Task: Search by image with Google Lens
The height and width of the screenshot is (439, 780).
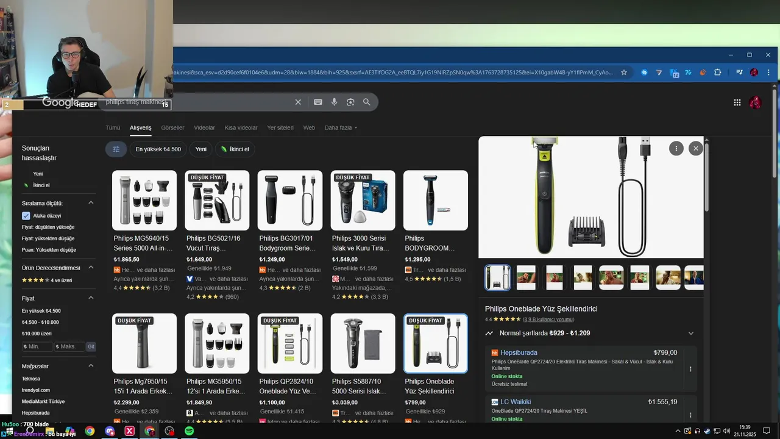Action: point(350,102)
